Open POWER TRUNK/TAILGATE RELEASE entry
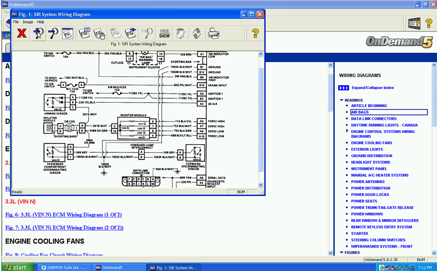 (382, 207)
